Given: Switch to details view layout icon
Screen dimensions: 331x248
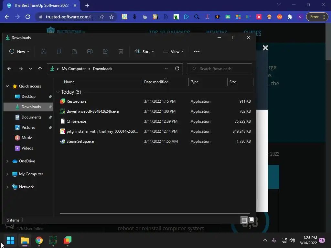Looking at the screenshot, I should coord(244,220).
